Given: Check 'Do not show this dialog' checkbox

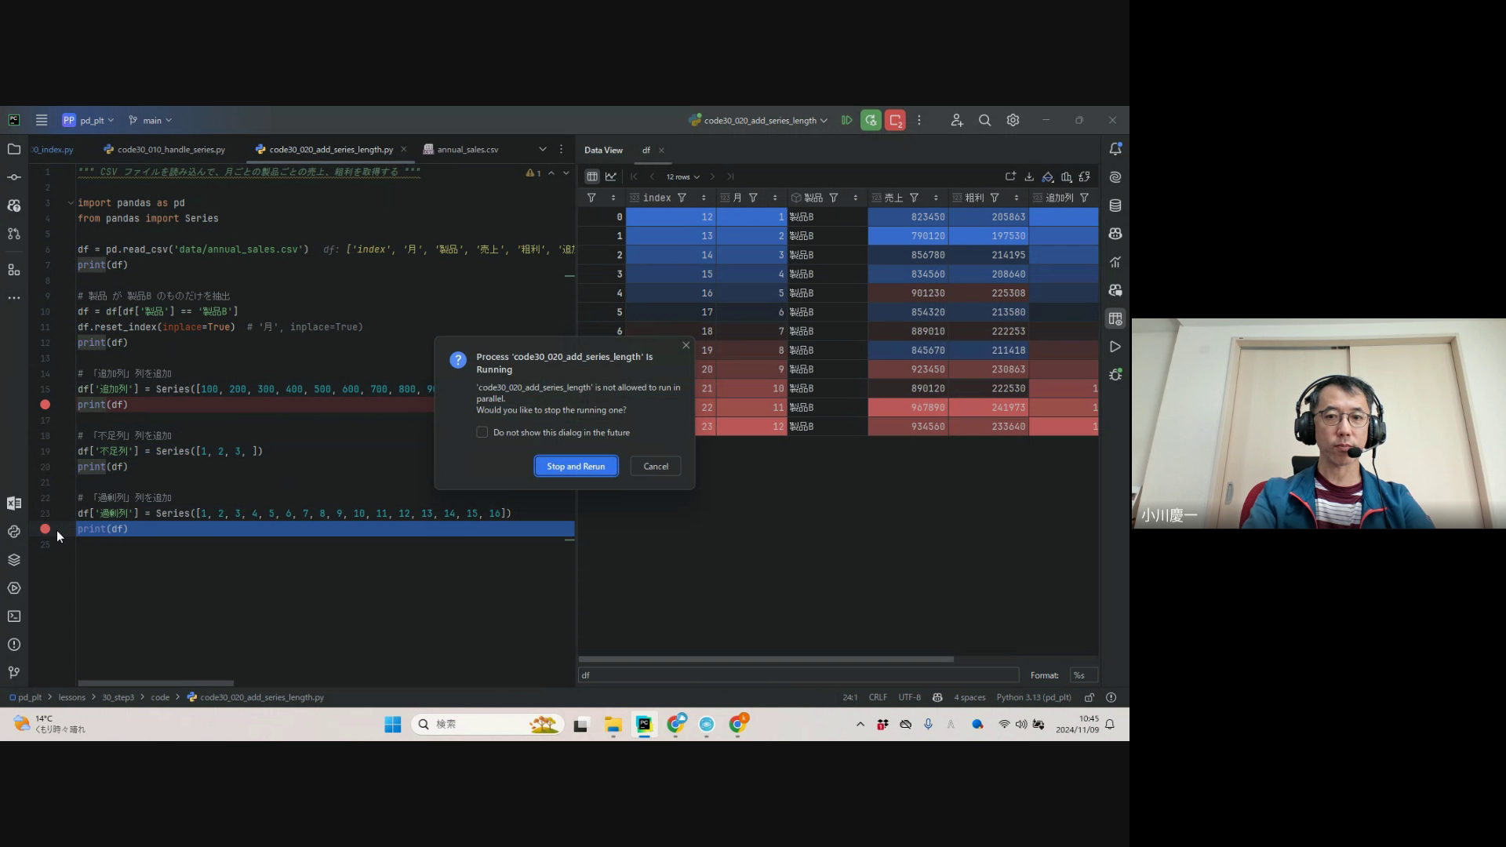Looking at the screenshot, I should click(482, 432).
